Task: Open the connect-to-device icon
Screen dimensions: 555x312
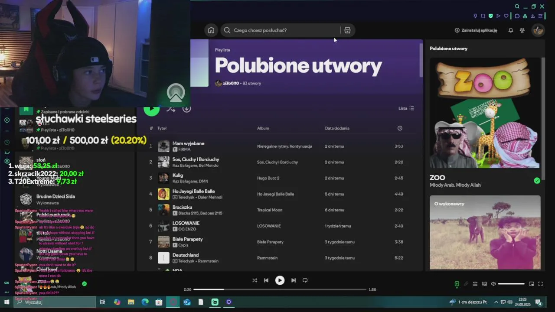Action: click(x=484, y=284)
